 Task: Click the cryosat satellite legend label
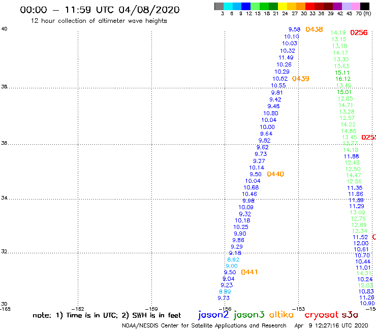(321, 315)
